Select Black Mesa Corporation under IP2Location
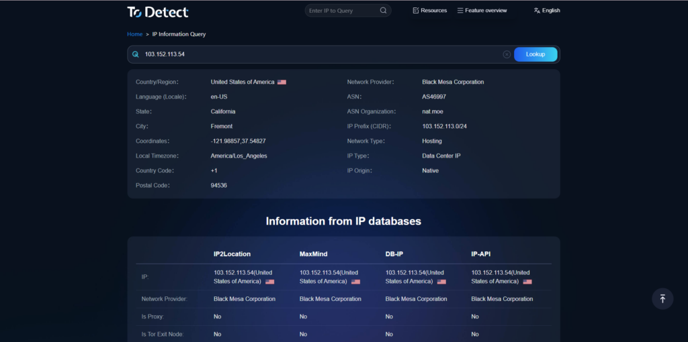Image resolution: width=688 pixels, height=342 pixels. 245,299
